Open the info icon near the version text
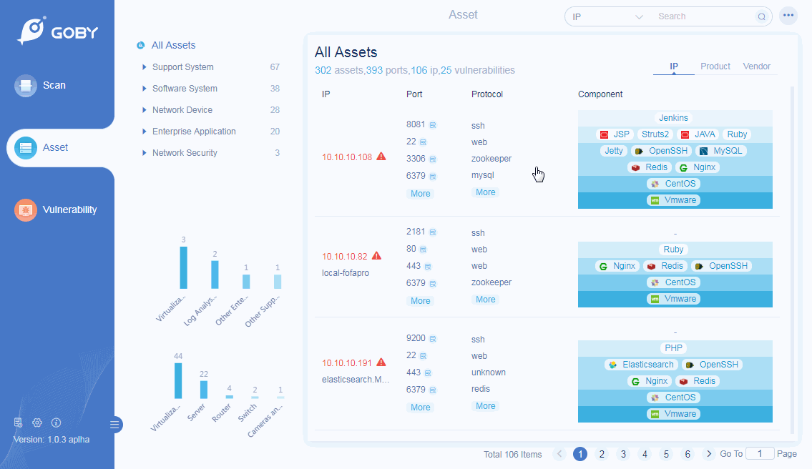This screenshot has height=469, width=812. pyautogui.click(x=56, y=423)
